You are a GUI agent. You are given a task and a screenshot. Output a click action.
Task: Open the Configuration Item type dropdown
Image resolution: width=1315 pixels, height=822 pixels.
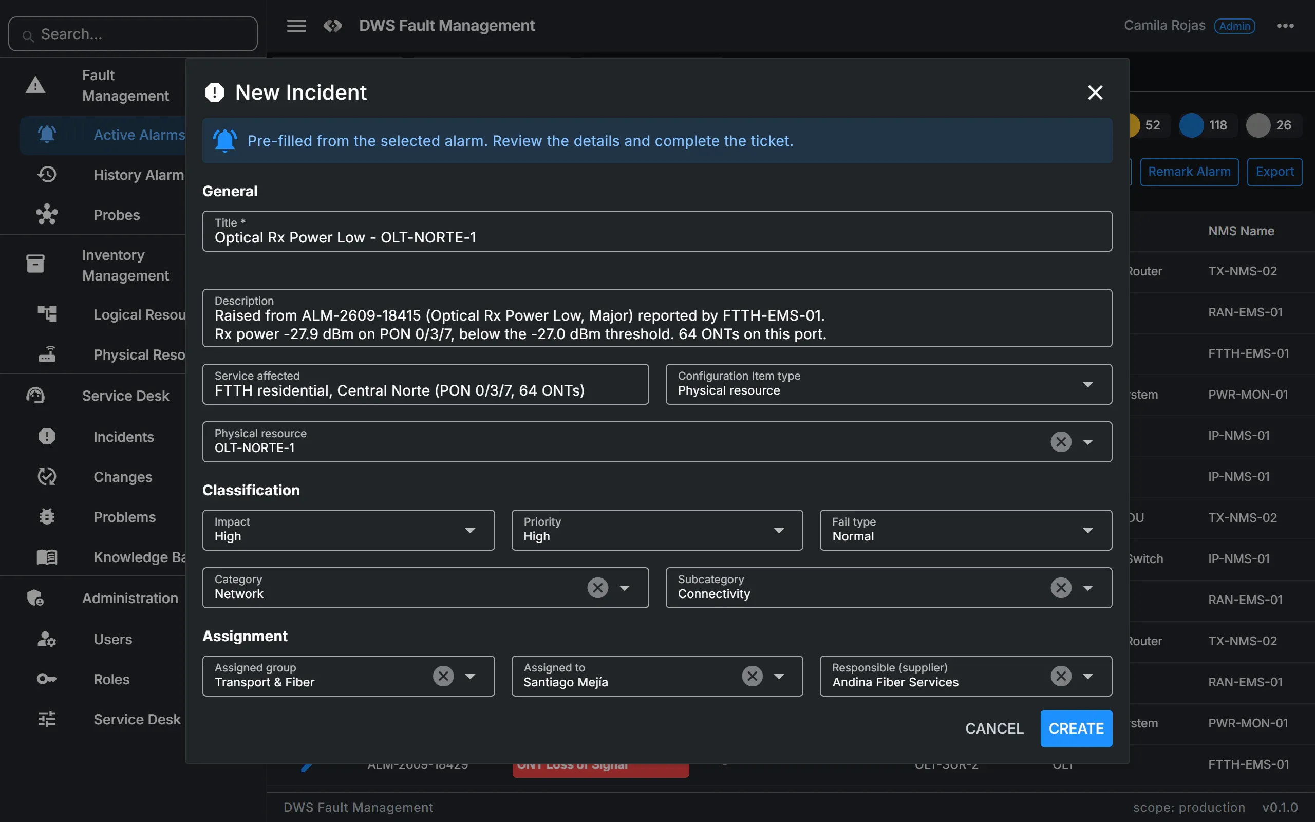click(x=889, y=384)
